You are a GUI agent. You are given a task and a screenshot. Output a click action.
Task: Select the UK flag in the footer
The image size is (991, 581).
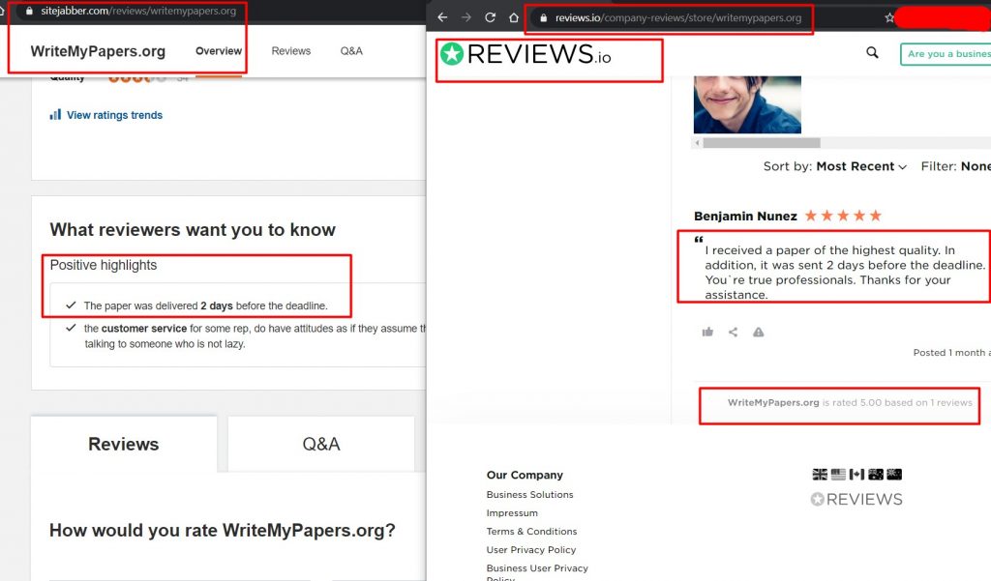(x=820, y=475)
